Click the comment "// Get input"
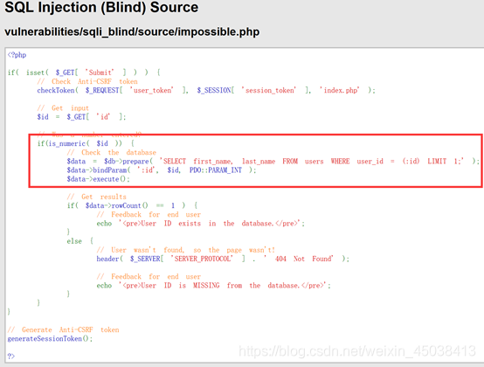 coord(63,108)
